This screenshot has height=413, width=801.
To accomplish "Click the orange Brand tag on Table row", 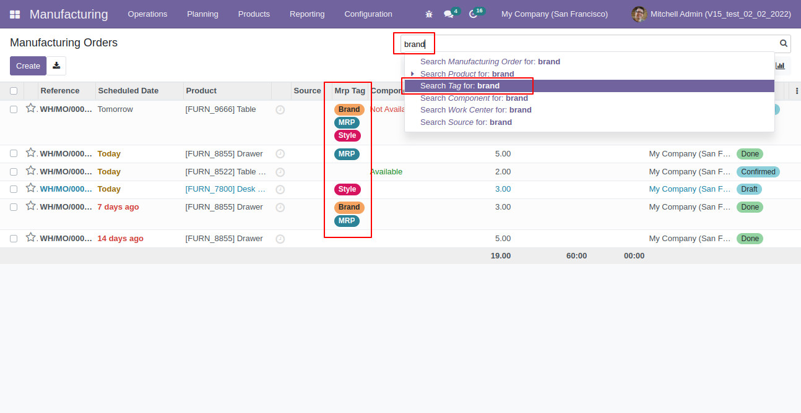I will point(349,109).
